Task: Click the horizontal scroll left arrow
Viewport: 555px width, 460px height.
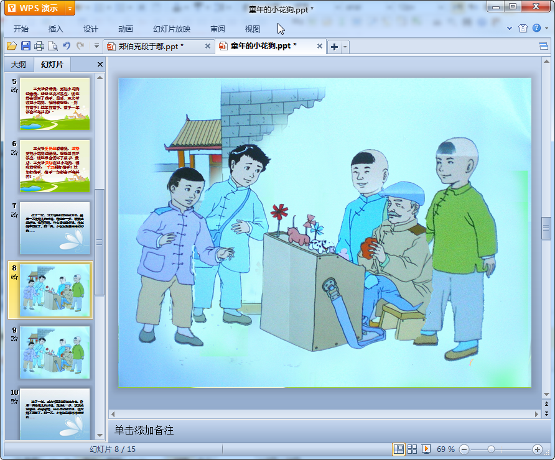Action: [113, 414]
